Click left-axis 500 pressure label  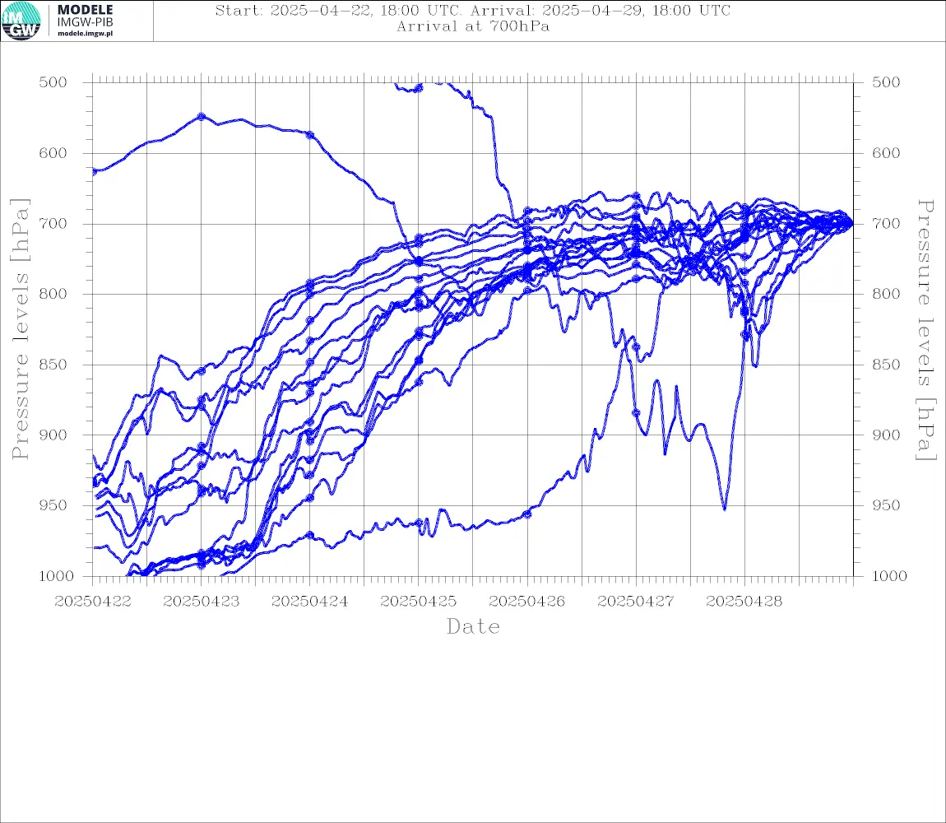pos(53,82)
